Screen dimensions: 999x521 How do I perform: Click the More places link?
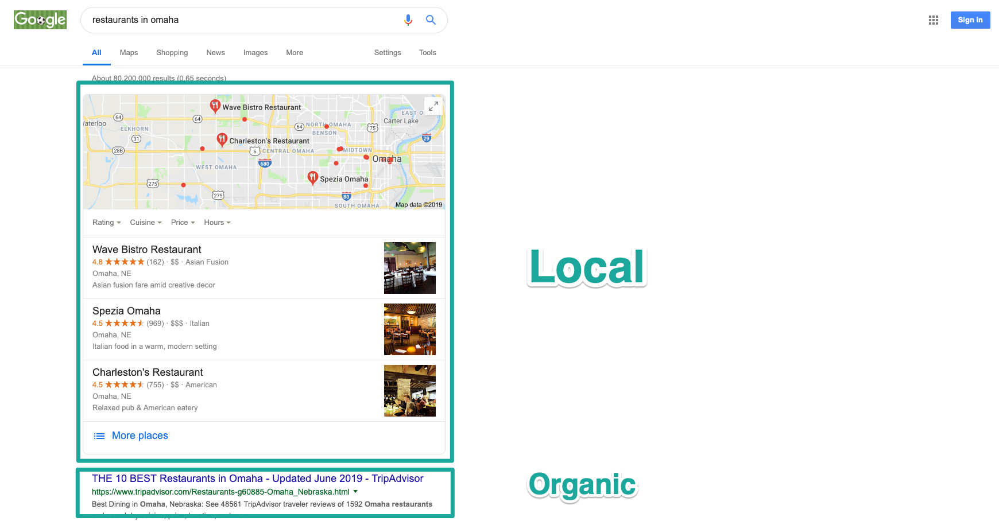point(140,436)
